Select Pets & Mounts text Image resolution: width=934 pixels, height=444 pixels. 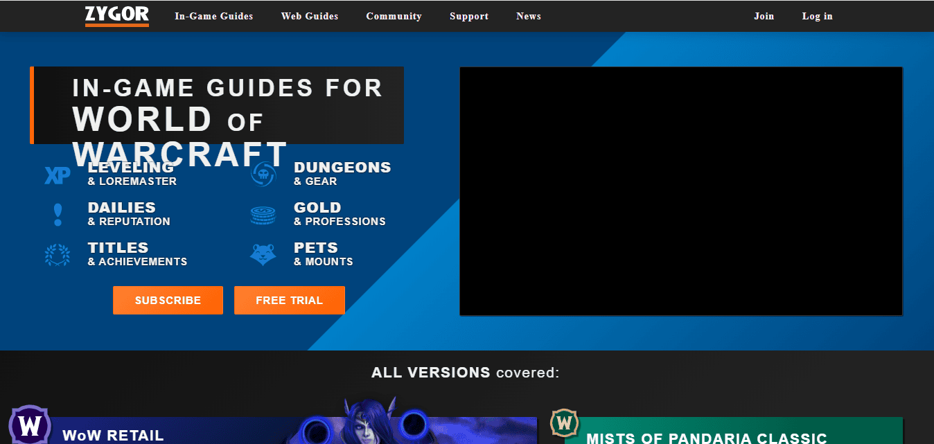click(324, 254)
